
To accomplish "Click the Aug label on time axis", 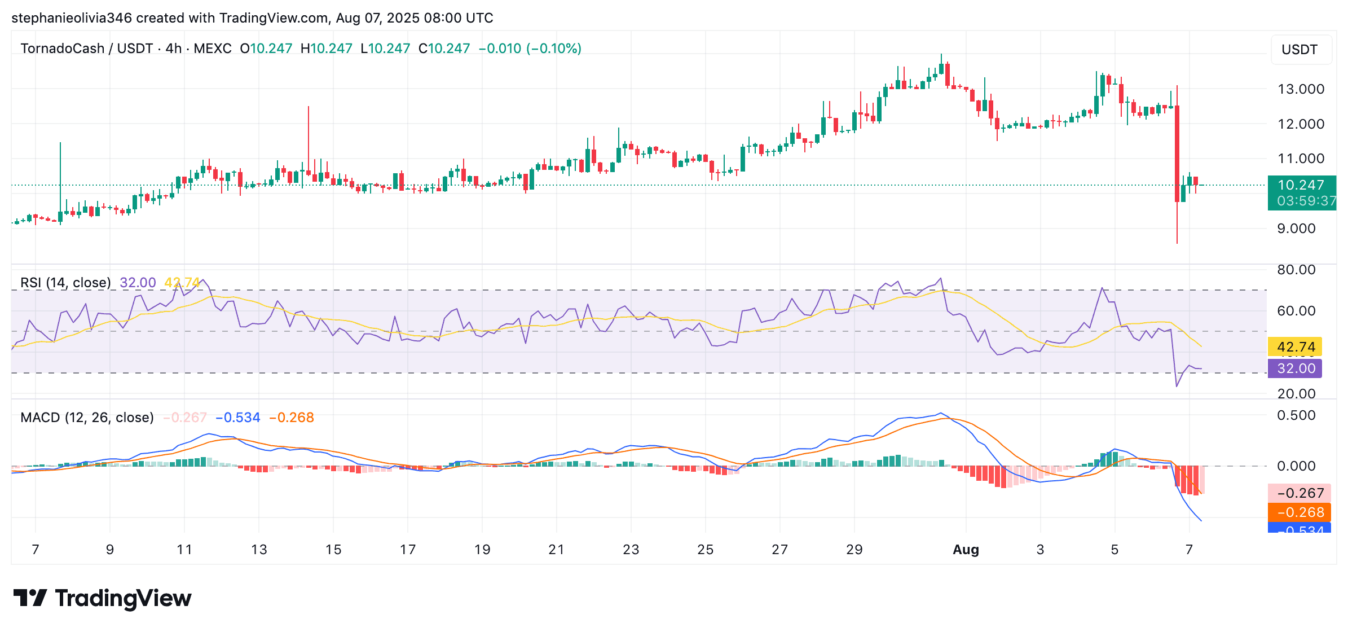I will point(966,550).
